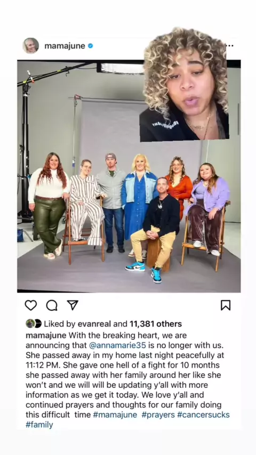Image resolution: width=256 pixels, height=455 pixels.
Task: Select the #cancersucks hashtag
Action: click(203, 415)
